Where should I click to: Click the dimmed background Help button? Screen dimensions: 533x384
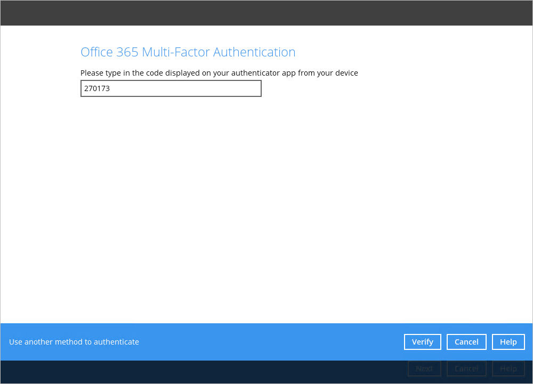508,369
